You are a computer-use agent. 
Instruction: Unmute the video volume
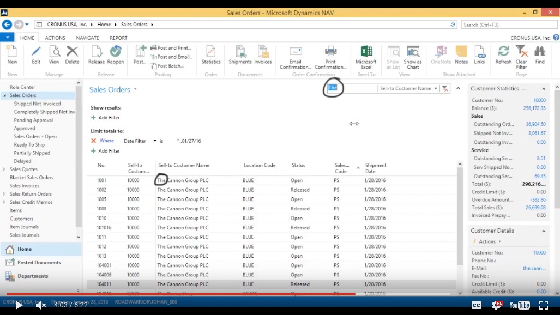[x=41, y=305]
